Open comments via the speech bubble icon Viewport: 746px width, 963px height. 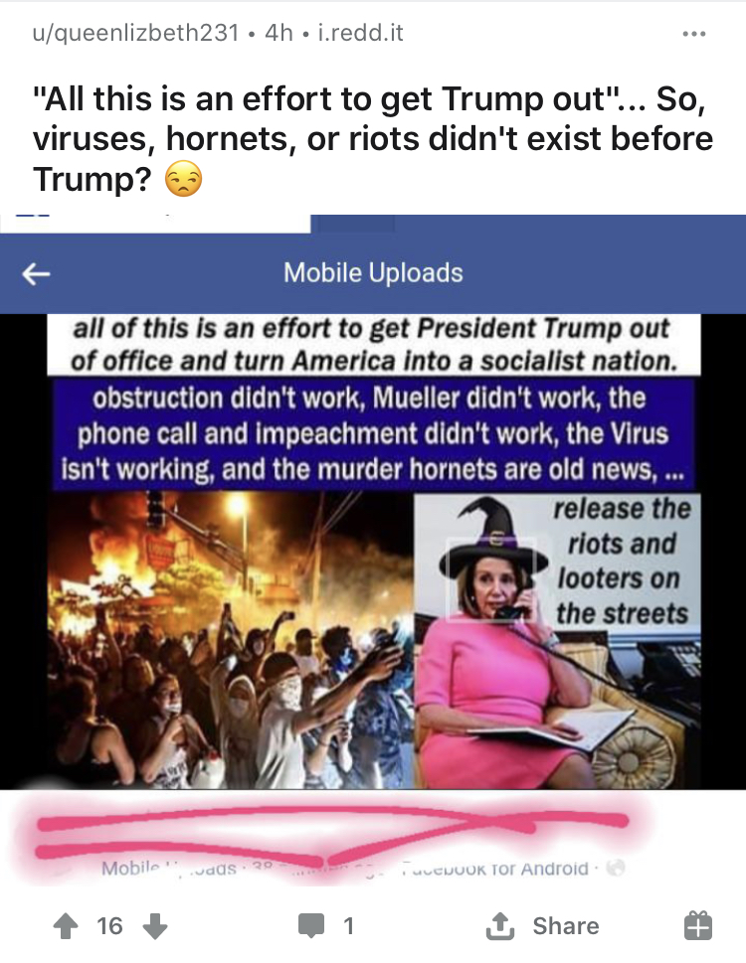point(311,925)
